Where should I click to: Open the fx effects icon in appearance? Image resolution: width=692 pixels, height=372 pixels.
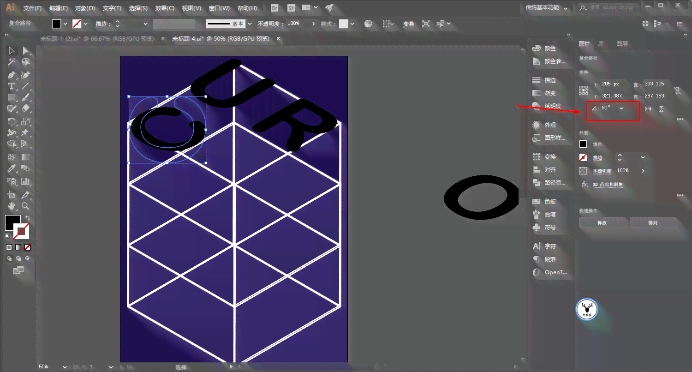(585, 184)
